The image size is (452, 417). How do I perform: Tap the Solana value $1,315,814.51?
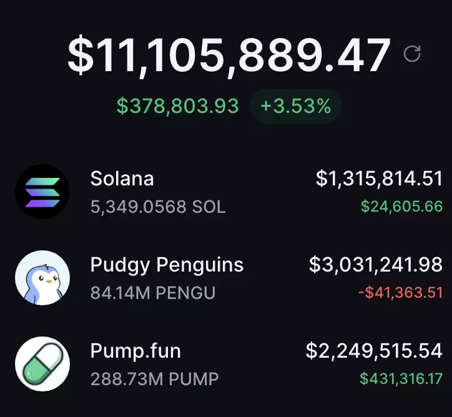379,179
